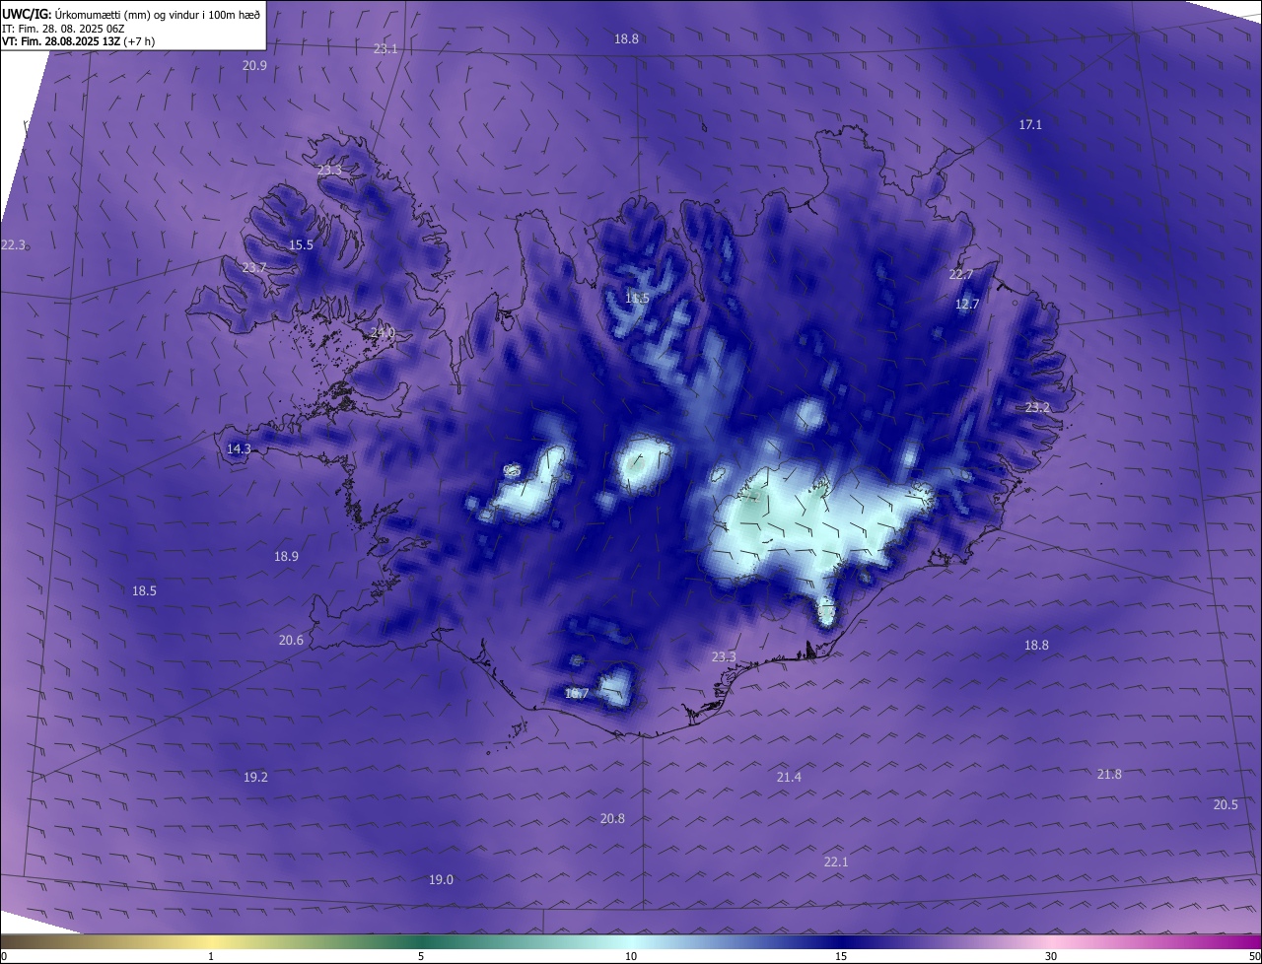Click the '10' tick on the color scale
Screen dimensions: 1262x964
pyautogui.click(x=631, y=956)
